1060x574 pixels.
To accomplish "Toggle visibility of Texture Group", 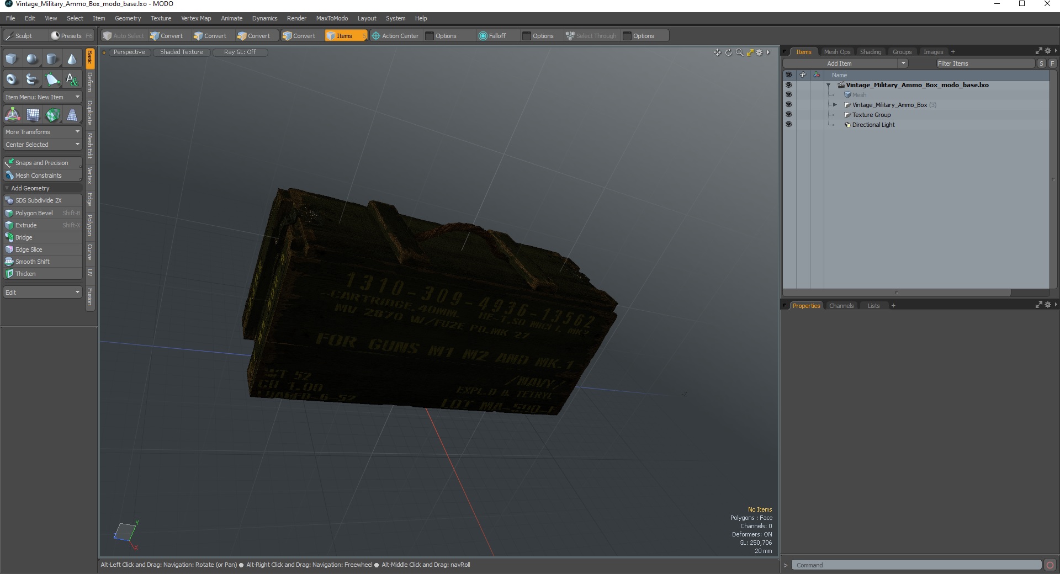I will (788, 115).
